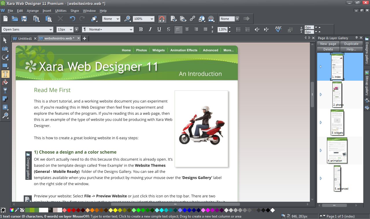Open the Insert menu
Screen dimensions: 370x219
click(47, 11)
